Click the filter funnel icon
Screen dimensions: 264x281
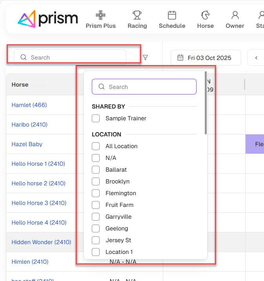pyautogui.click(x=146, y=58)
